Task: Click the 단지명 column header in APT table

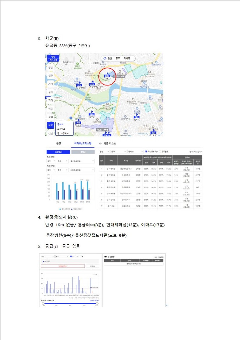Action: 129,261
